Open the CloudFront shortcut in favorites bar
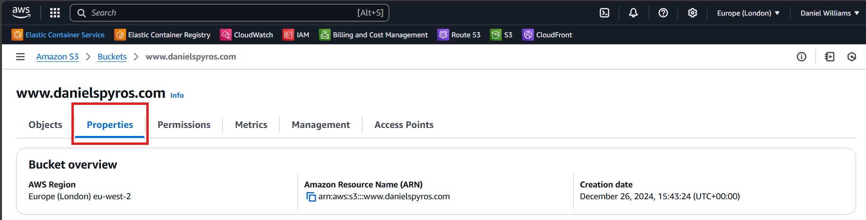Viewport: 866px width, 220px height. point(547,35)
